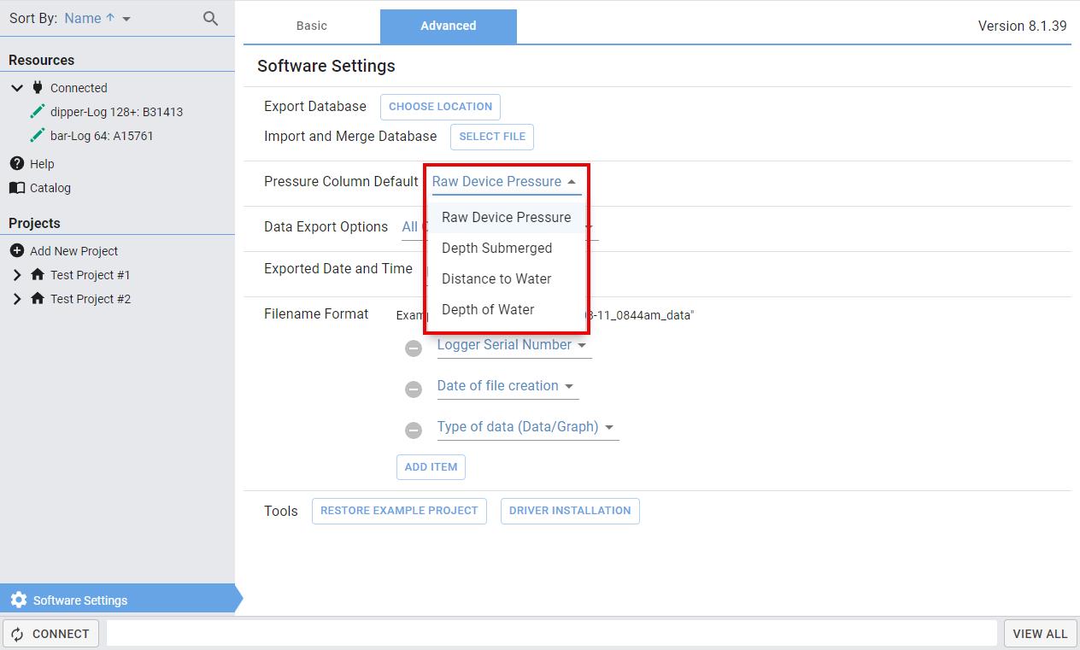
Task: Open the Type of data dropdown
Action: click(526, 427)
